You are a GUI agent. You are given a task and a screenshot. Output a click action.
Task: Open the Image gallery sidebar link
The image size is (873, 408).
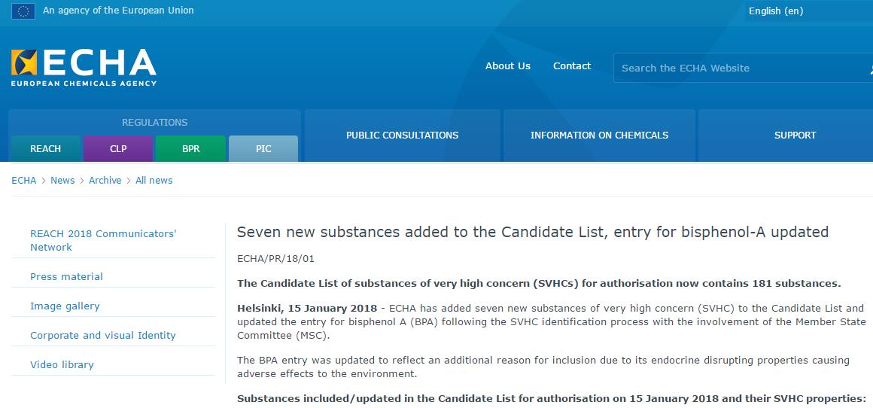65,306
